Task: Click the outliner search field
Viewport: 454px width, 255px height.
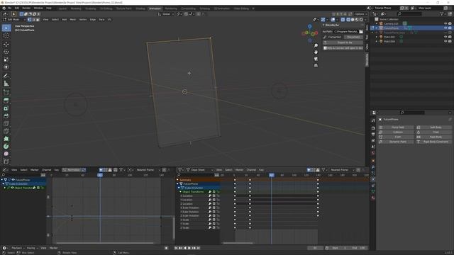Action: [x=410, y=14]
